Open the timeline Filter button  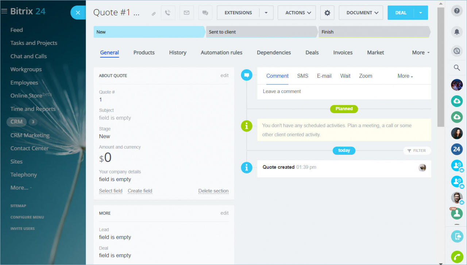click(417, 150)
